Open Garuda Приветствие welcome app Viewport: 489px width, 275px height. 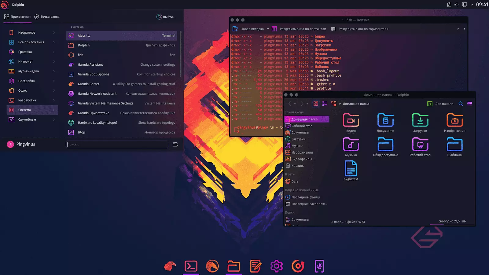(122, 113)
